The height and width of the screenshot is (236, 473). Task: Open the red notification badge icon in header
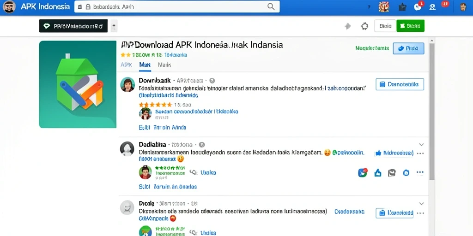click(x=445, y=4)
